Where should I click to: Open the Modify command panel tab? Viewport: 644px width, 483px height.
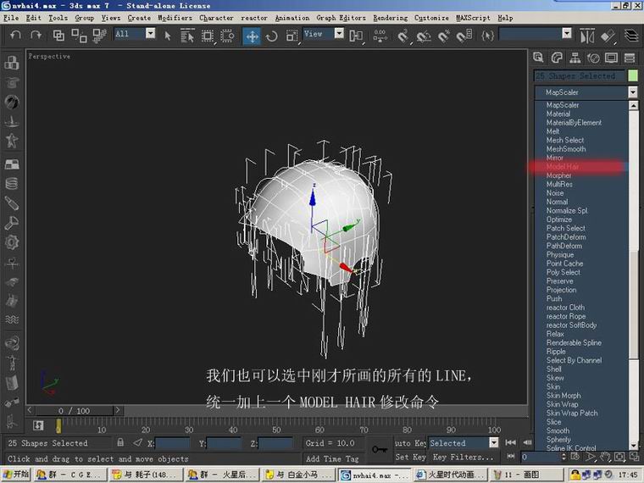557,58
